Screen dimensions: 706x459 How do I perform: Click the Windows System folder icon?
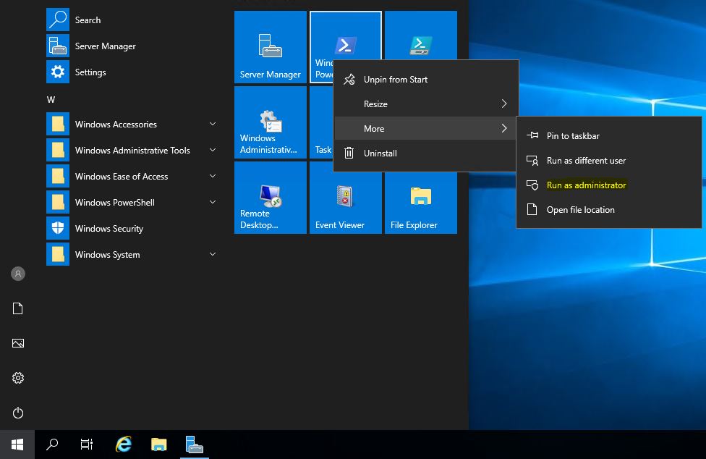tap(58, 255)
